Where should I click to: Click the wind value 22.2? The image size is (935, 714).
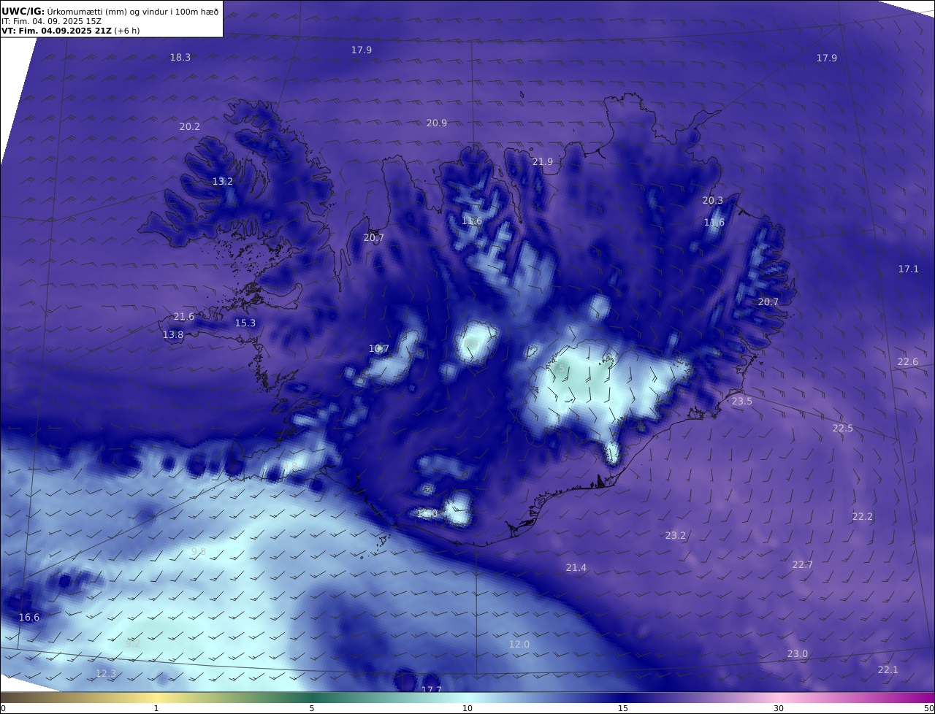pyautogui.click(x=863, y=516)
